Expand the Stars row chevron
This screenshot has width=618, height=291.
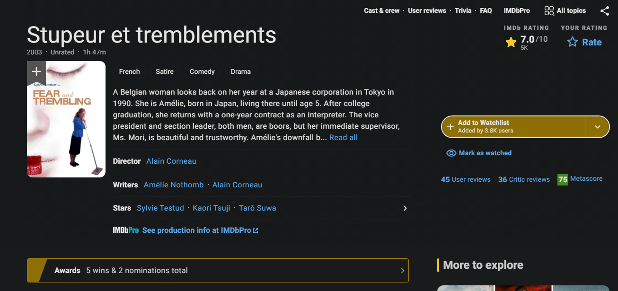tap(405, 208)
